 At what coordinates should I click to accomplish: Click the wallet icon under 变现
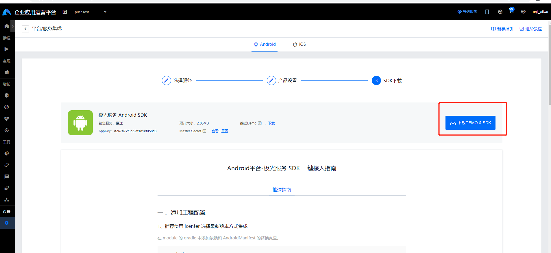click(7, 72)
